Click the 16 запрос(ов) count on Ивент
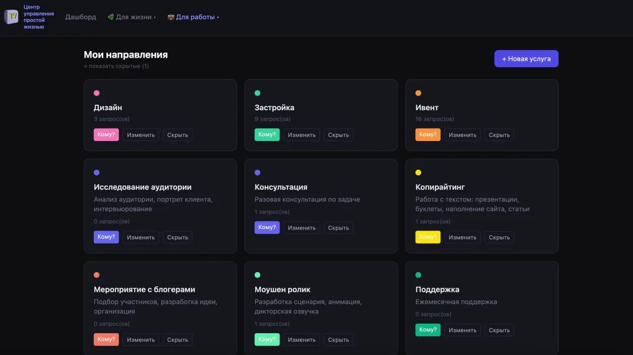This screenshot has width=633, height=355. [434, 119]
